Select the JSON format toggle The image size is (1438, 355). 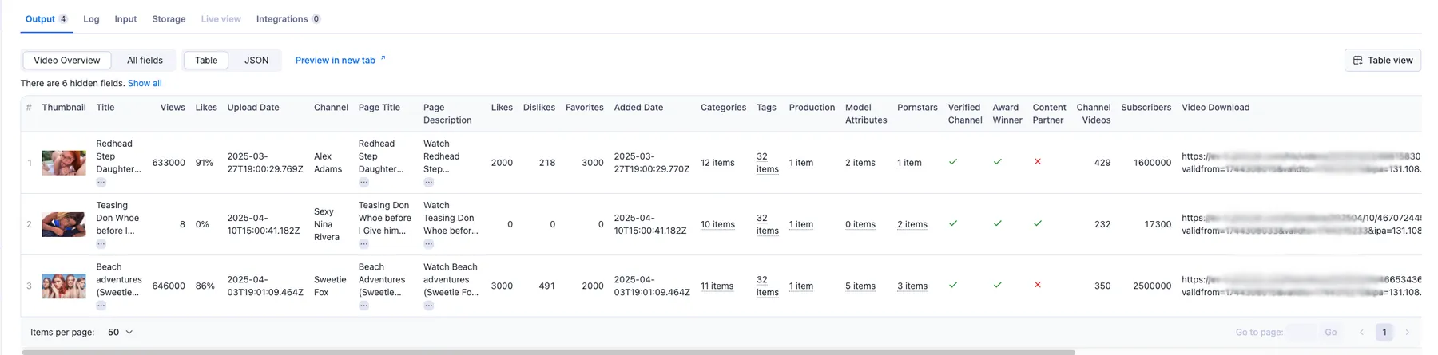256,61
